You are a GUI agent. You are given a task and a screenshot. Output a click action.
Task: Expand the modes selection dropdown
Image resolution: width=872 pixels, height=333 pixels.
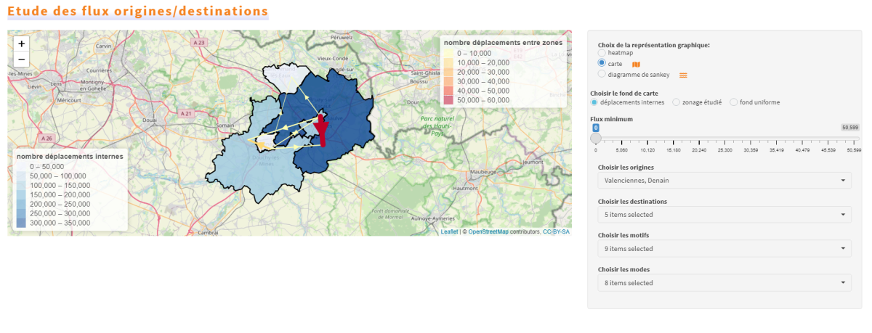[x=724, y=283]
